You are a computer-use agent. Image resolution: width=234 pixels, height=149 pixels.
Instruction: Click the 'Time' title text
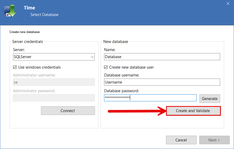[29, 8]
